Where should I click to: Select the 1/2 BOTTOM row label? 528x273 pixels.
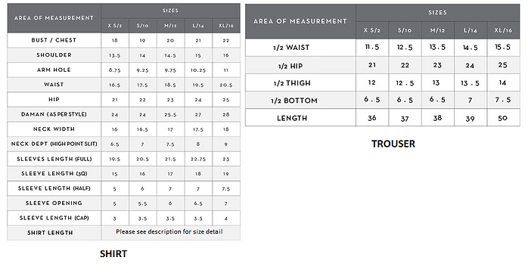294,101
